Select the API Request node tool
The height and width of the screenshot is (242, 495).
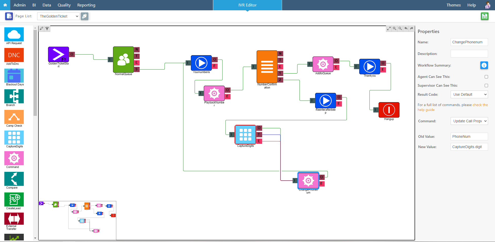(x=14, y=36)
